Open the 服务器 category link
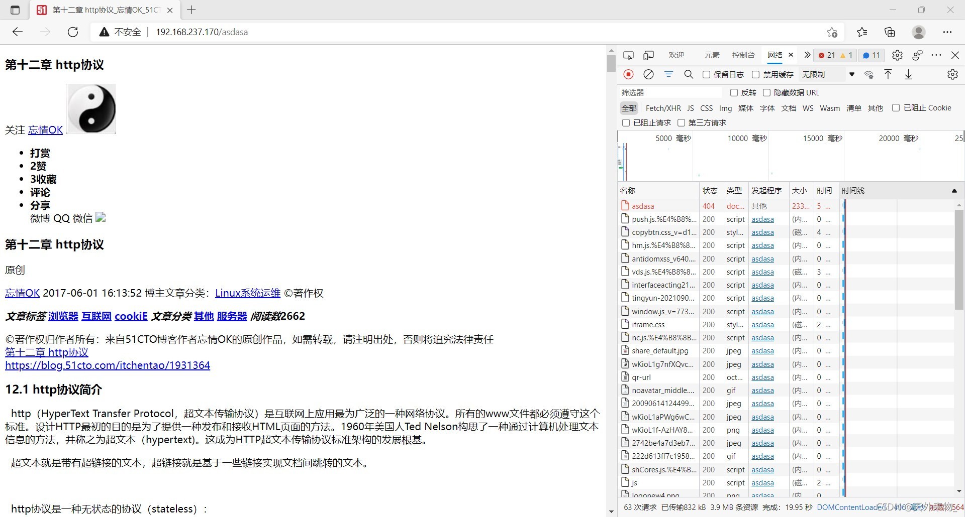Image resolution: width=965 pixels, height=517 pixels. pos(232,316)
